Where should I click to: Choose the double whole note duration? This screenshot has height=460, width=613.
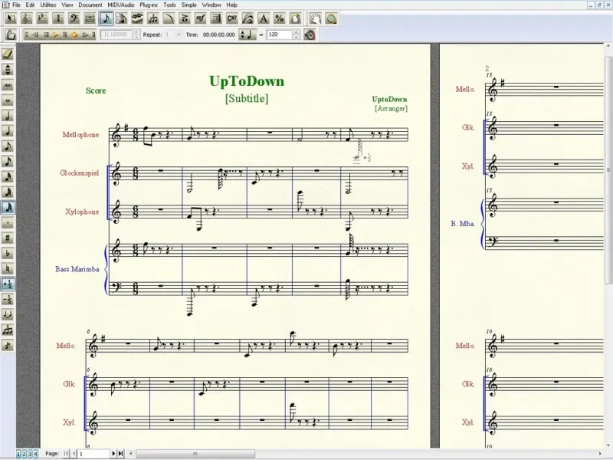point(8,85)
